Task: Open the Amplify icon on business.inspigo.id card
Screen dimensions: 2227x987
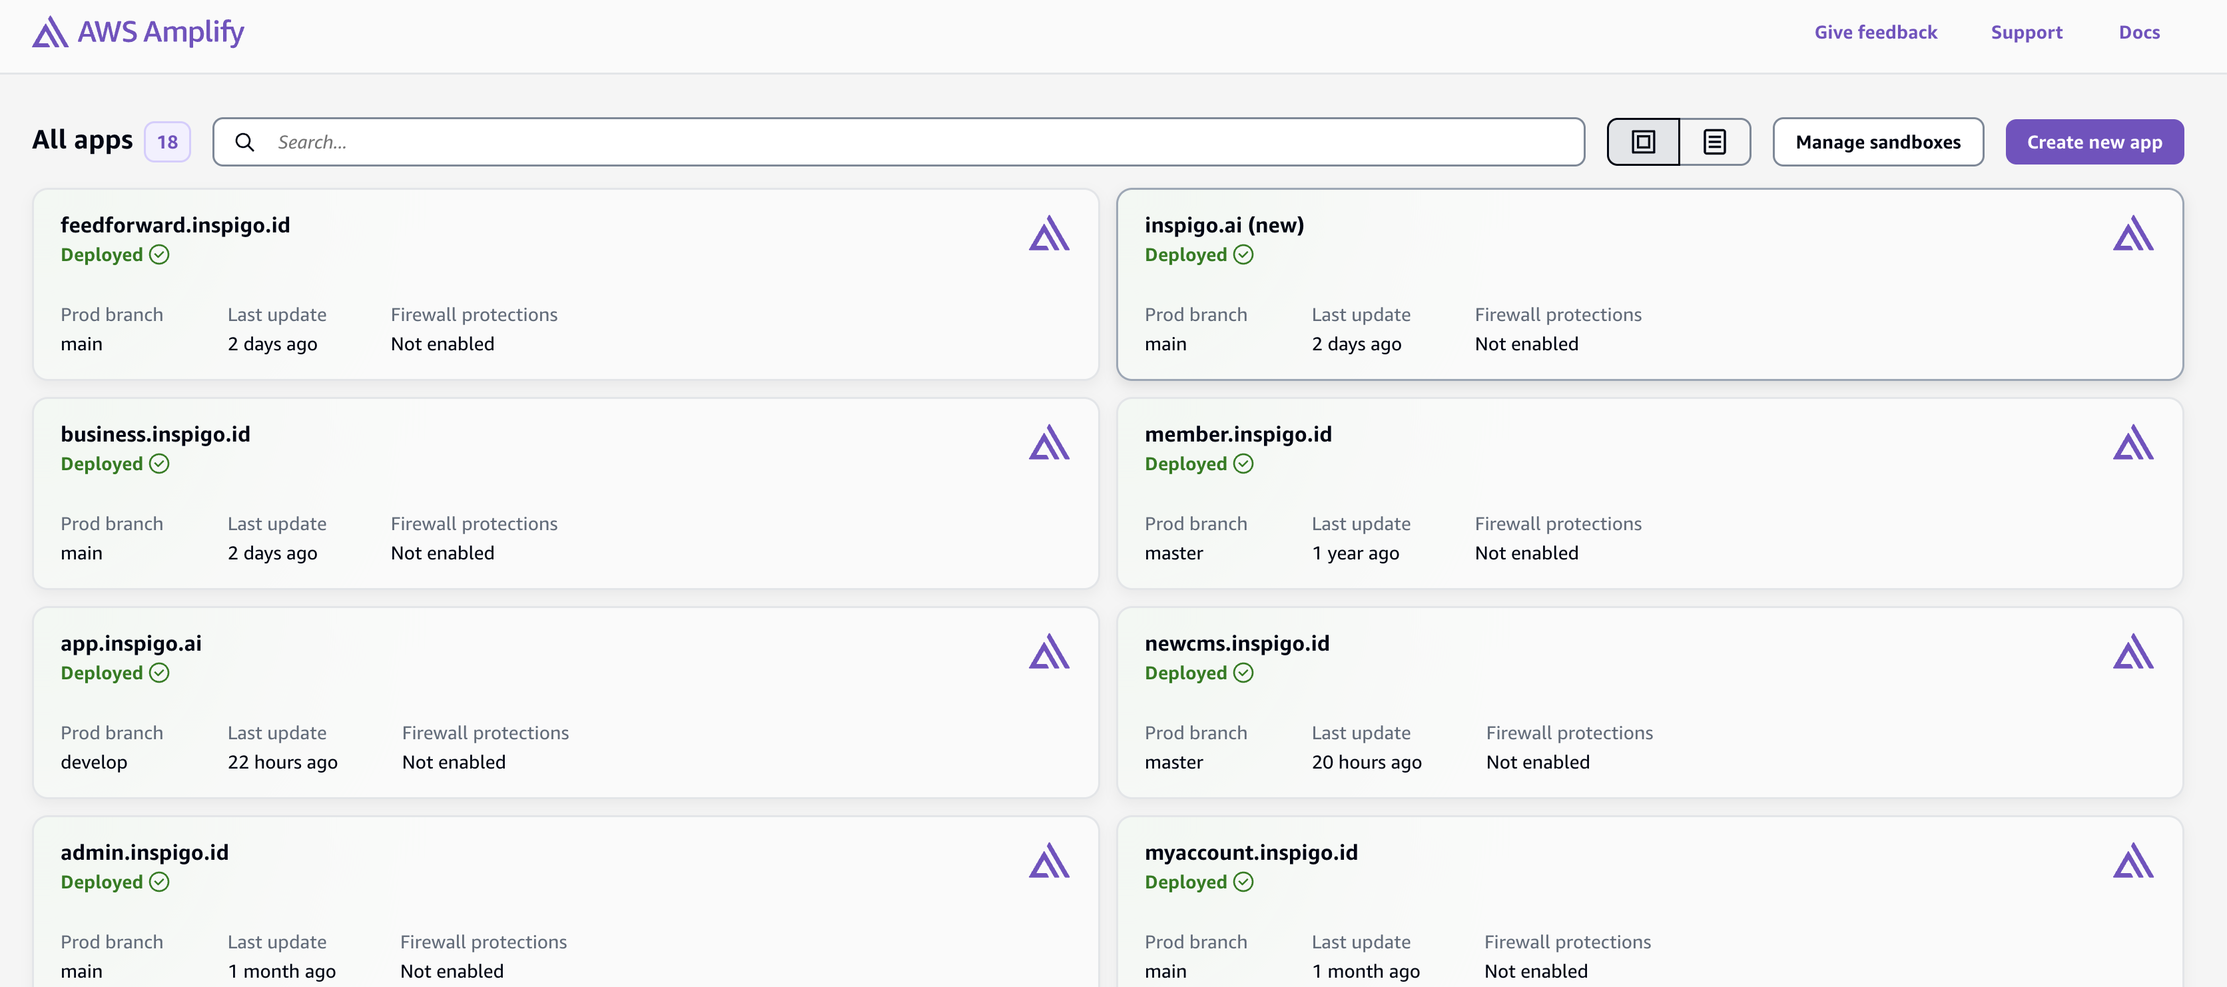Action: [1049, 442]
